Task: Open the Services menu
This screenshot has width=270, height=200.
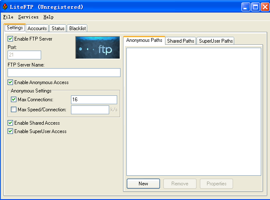Action: pyautogui.click(x=28, y=17)
